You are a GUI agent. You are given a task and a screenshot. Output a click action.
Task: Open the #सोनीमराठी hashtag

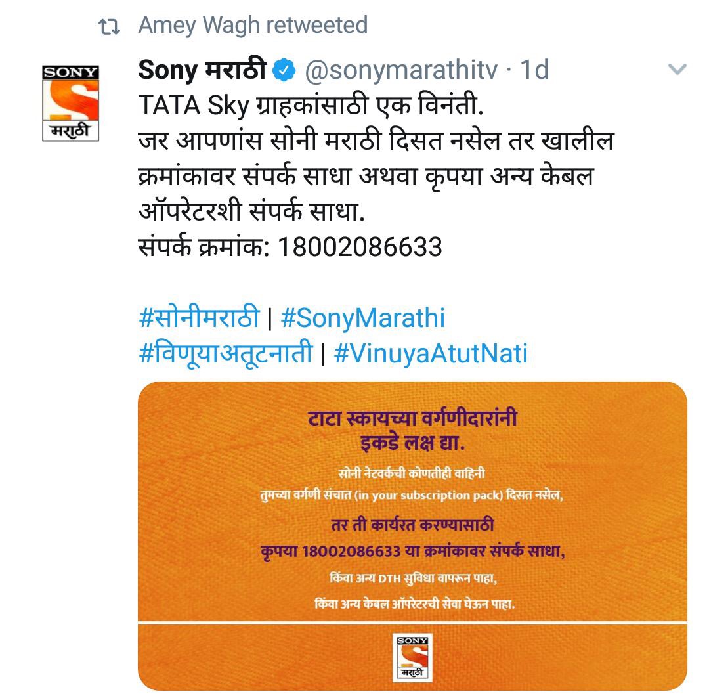click(200, 317)
